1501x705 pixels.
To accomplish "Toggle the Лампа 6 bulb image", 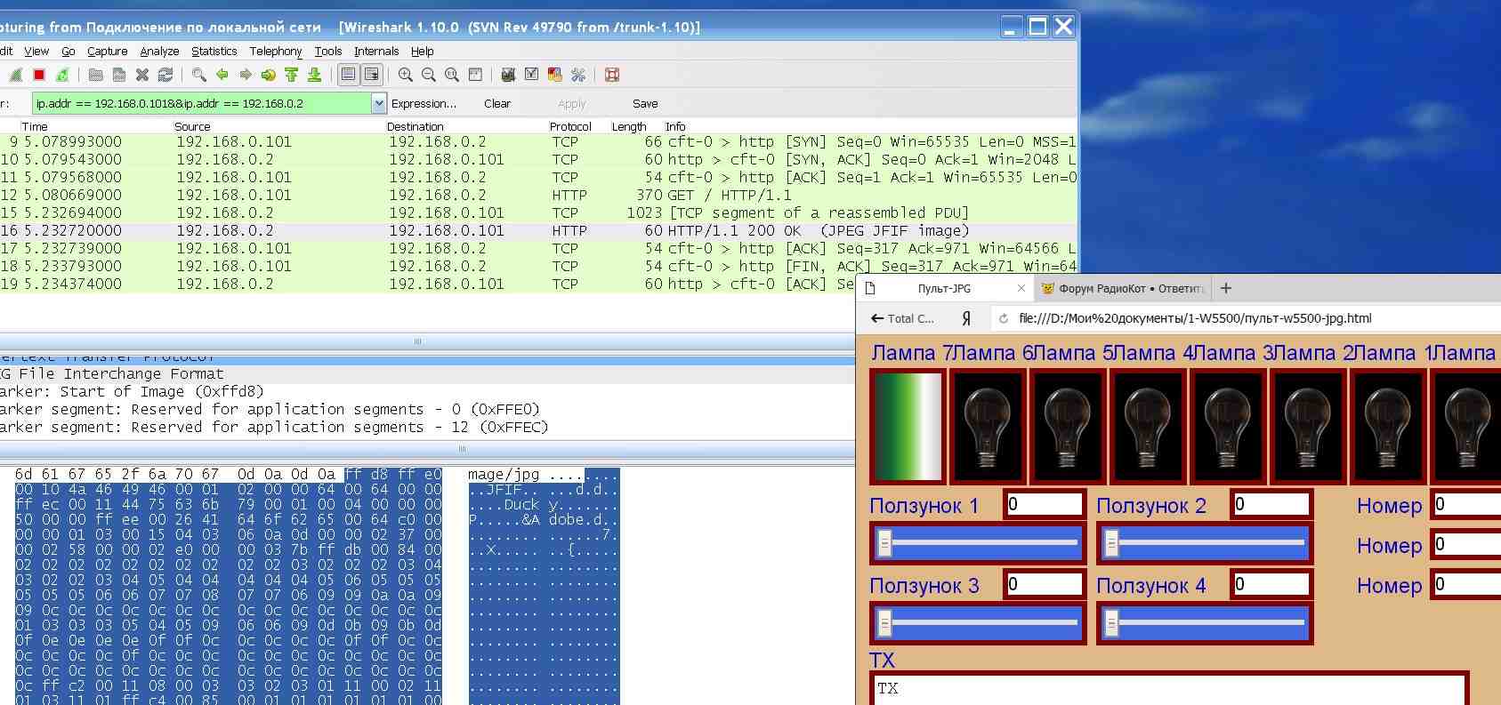I will tap(987, 427).
